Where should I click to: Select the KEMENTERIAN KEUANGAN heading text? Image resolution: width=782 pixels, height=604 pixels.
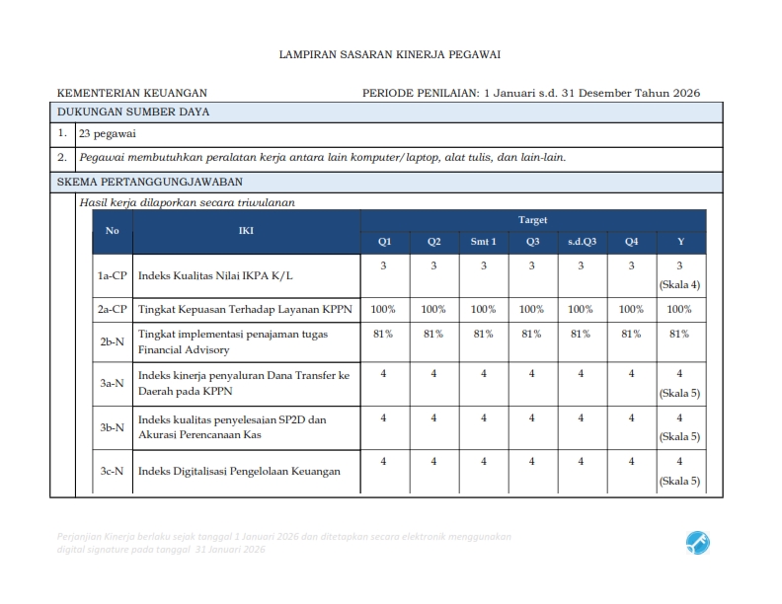point(132,93)
